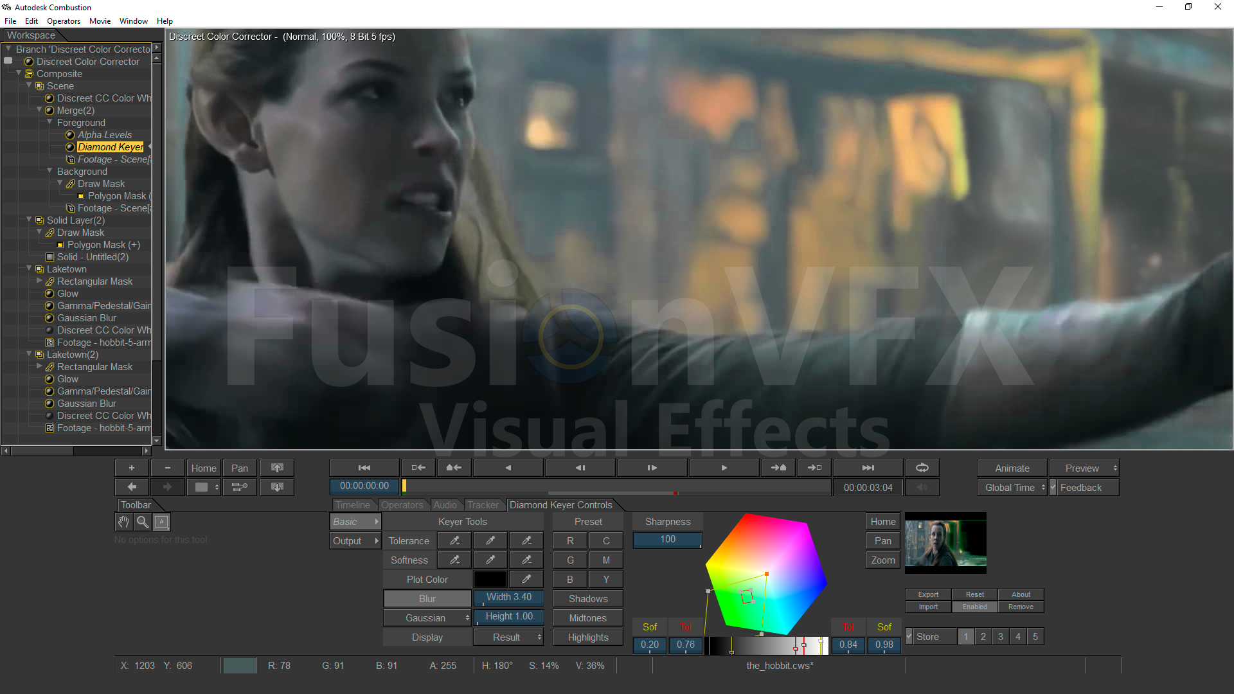The width and height of the screenshot is (1234, 694).
Task: Collapse the Background tree node
Action: tap(49, 171)
